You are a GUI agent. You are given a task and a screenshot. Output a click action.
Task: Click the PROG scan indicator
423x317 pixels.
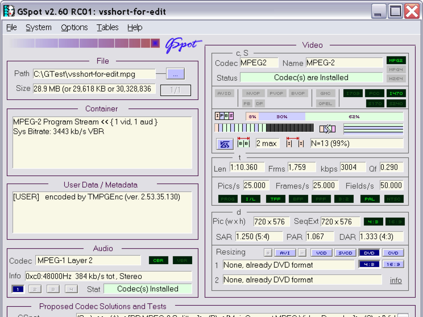[x=228, y=199]
